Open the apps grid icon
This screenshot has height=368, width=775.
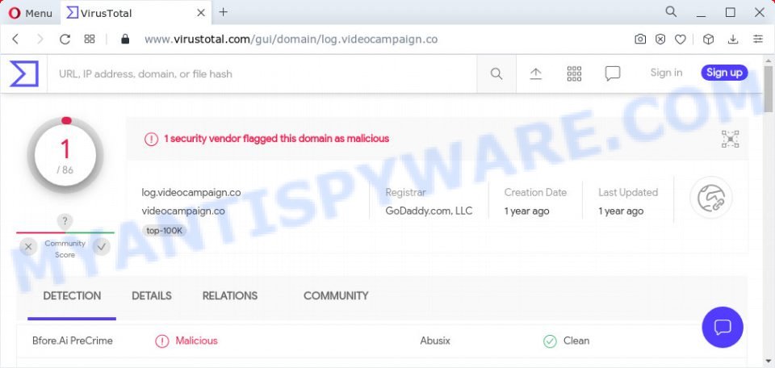point(574,73)
